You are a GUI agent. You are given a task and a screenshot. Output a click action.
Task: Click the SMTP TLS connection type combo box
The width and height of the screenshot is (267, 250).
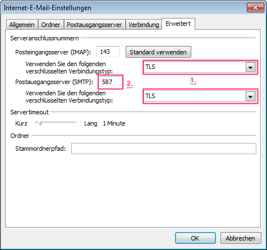pos(200,96)
